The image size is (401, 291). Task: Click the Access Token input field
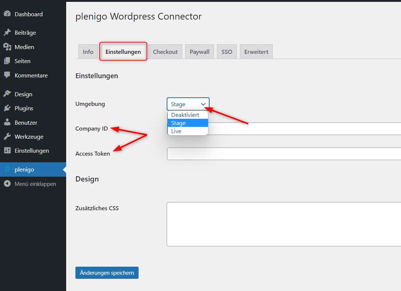pyautogui.click(x=284, y=154)
